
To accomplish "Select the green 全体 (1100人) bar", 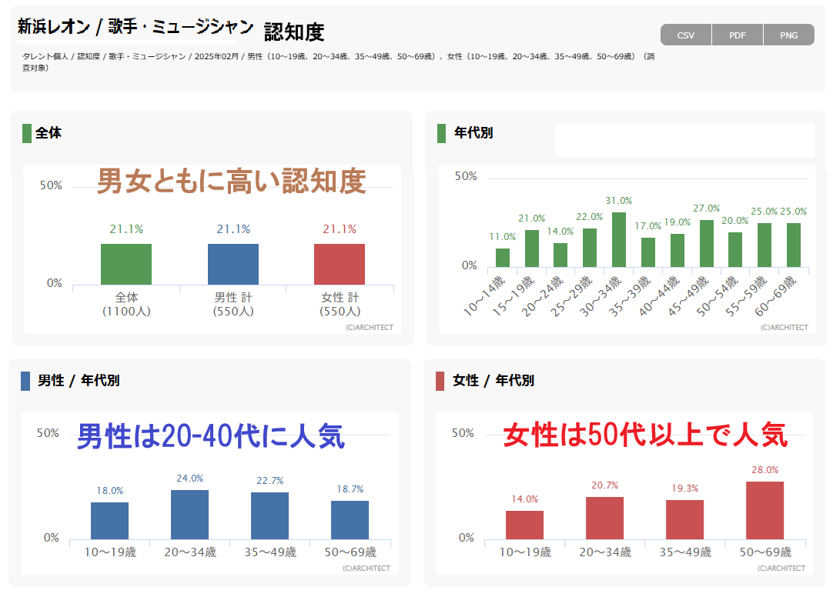I will (x=126, y=264).
